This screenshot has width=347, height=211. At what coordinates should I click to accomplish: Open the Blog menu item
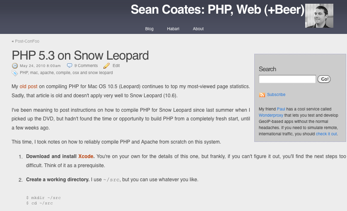(x=149, y=29)
